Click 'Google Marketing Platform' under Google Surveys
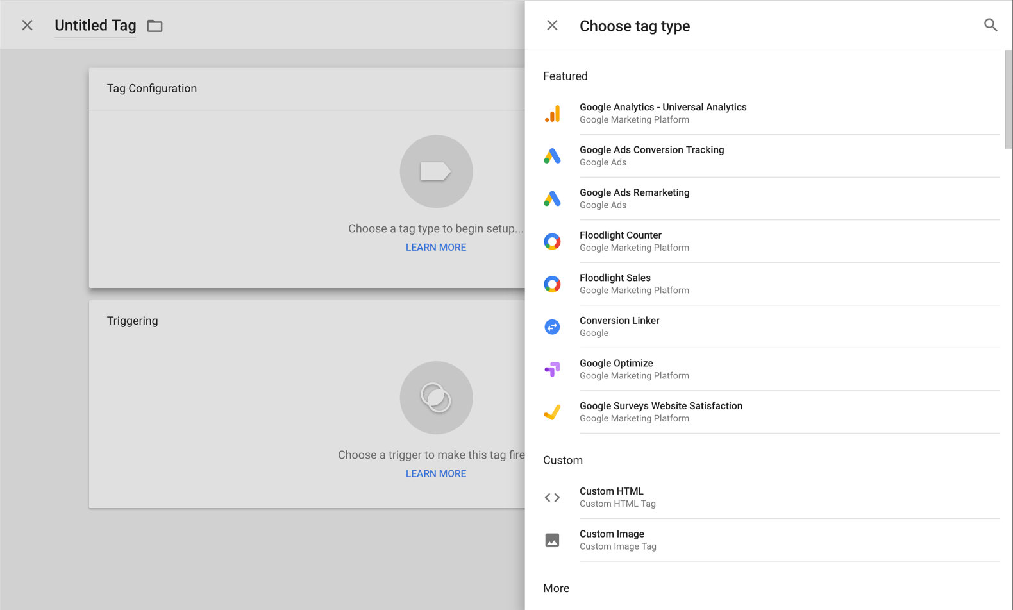Viewport: 1013px width, 610px height. [634, 418]
